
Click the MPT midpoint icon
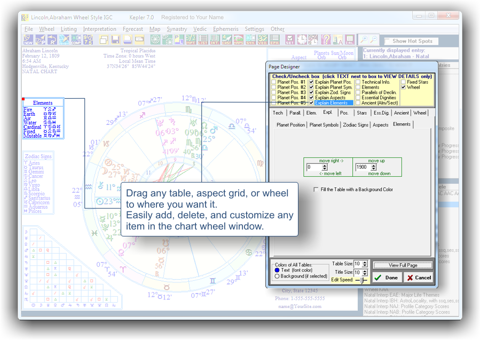pos(191,40)
